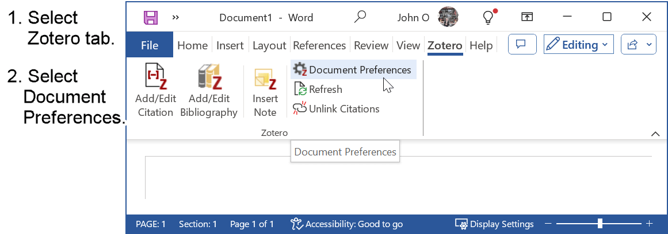Click Page 1 of 1 indicator
Viewport: 668px width, 234px height.
(x=252, y=224)
